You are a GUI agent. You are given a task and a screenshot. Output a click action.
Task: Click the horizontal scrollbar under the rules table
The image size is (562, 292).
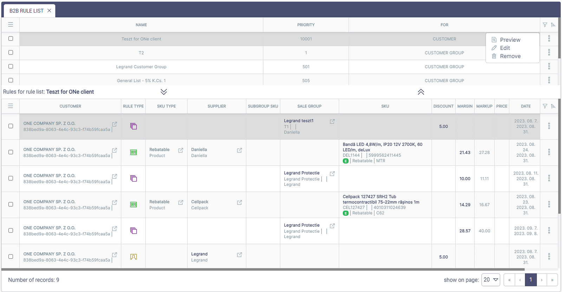(x=263, y=270)
